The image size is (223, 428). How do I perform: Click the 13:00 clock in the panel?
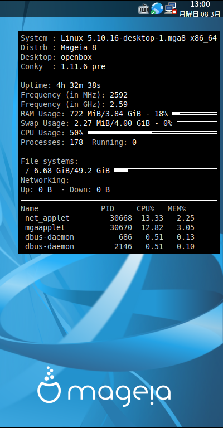pos(200,4)
